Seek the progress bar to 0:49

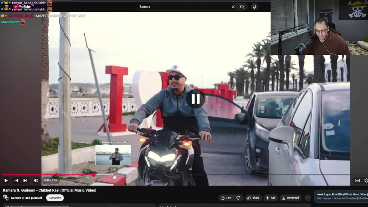coord(113,175)
